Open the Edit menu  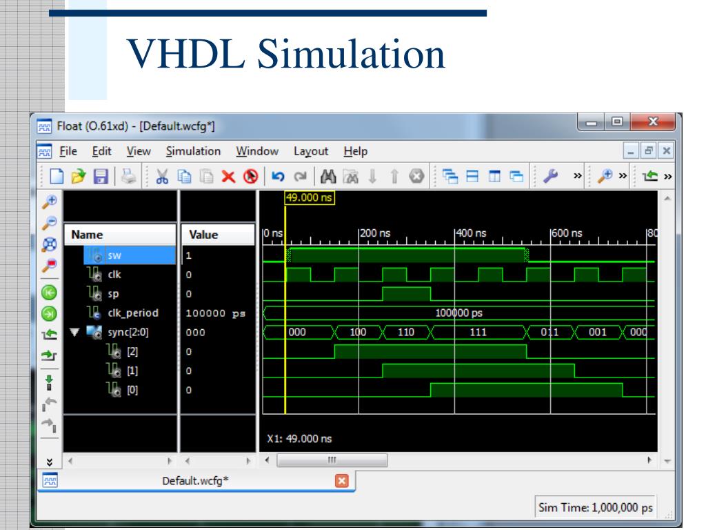click(102, 151)
